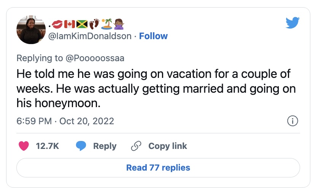The width and height of the screenshot is (321, 193).
Task: Click the Jamaican flag emoji in name
Action: pos(82,25)
